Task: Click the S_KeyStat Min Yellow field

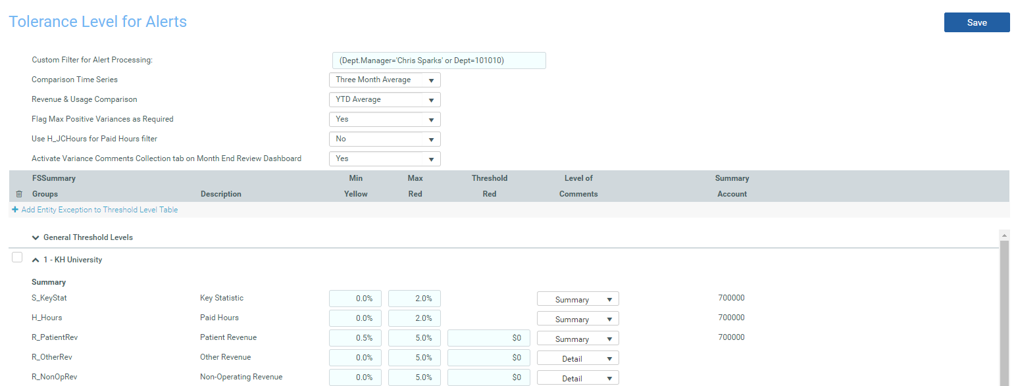Action: pos(355,299)
